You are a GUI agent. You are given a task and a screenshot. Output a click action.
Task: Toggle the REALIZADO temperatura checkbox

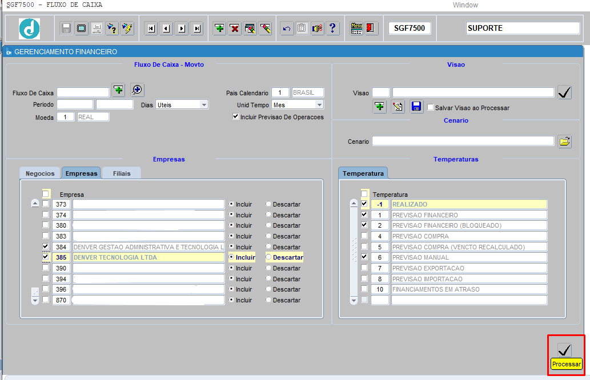click(364, 204)
